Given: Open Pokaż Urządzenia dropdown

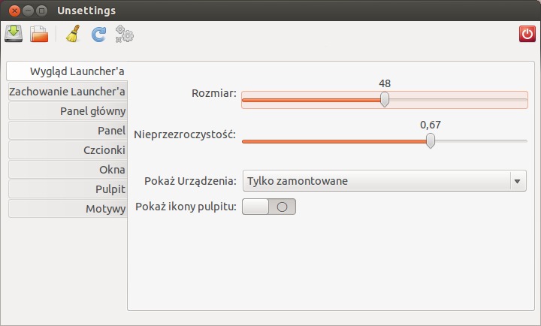Looking at the screenshot, I should pos(385,181).
